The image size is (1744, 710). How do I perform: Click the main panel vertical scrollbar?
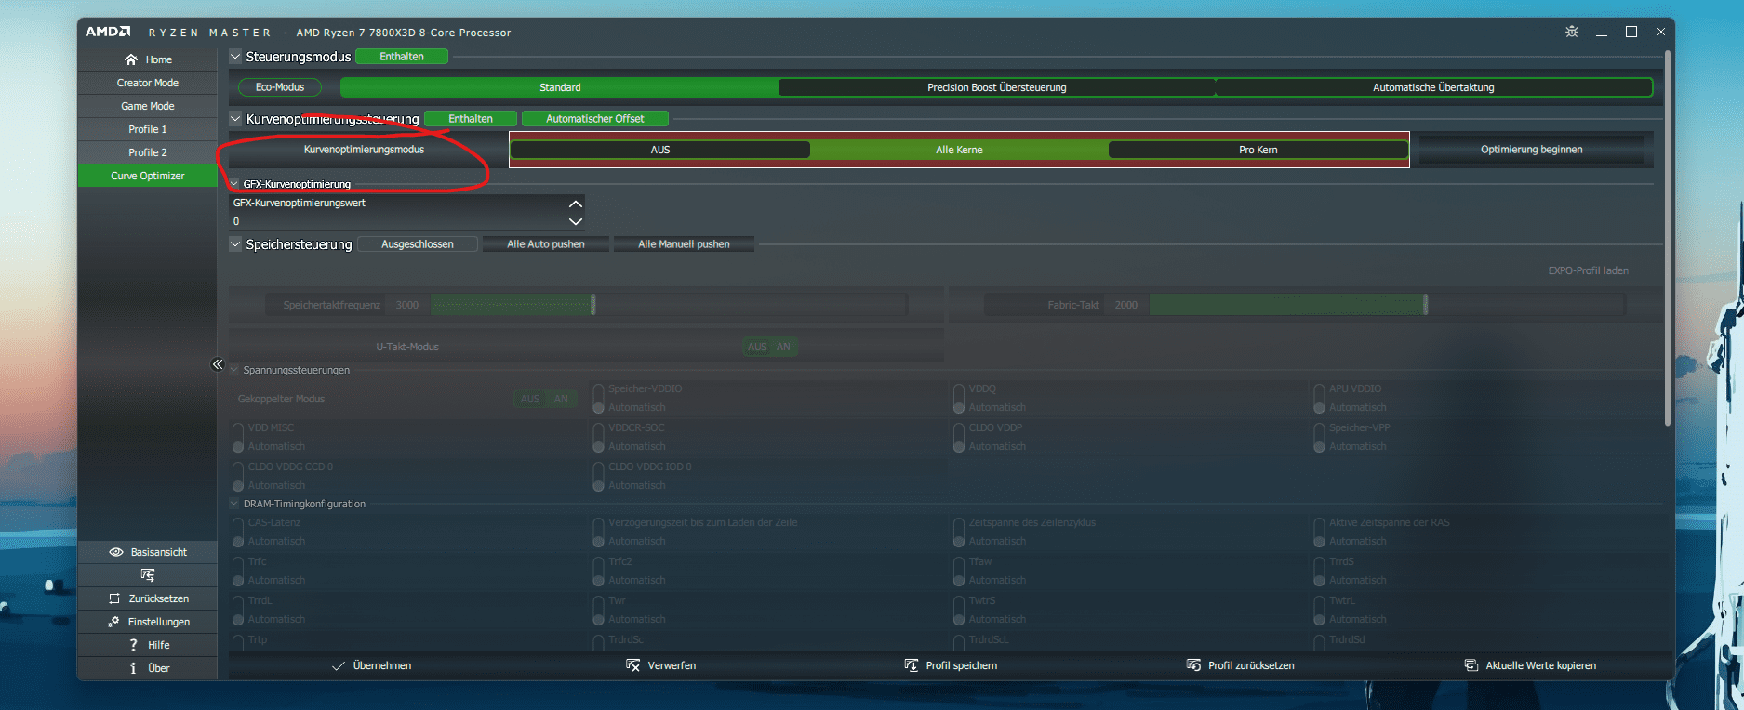(1668, 240)
